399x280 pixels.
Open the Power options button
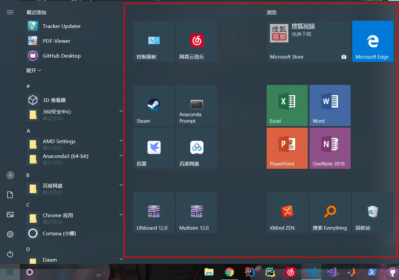click(x=10, y=254)
